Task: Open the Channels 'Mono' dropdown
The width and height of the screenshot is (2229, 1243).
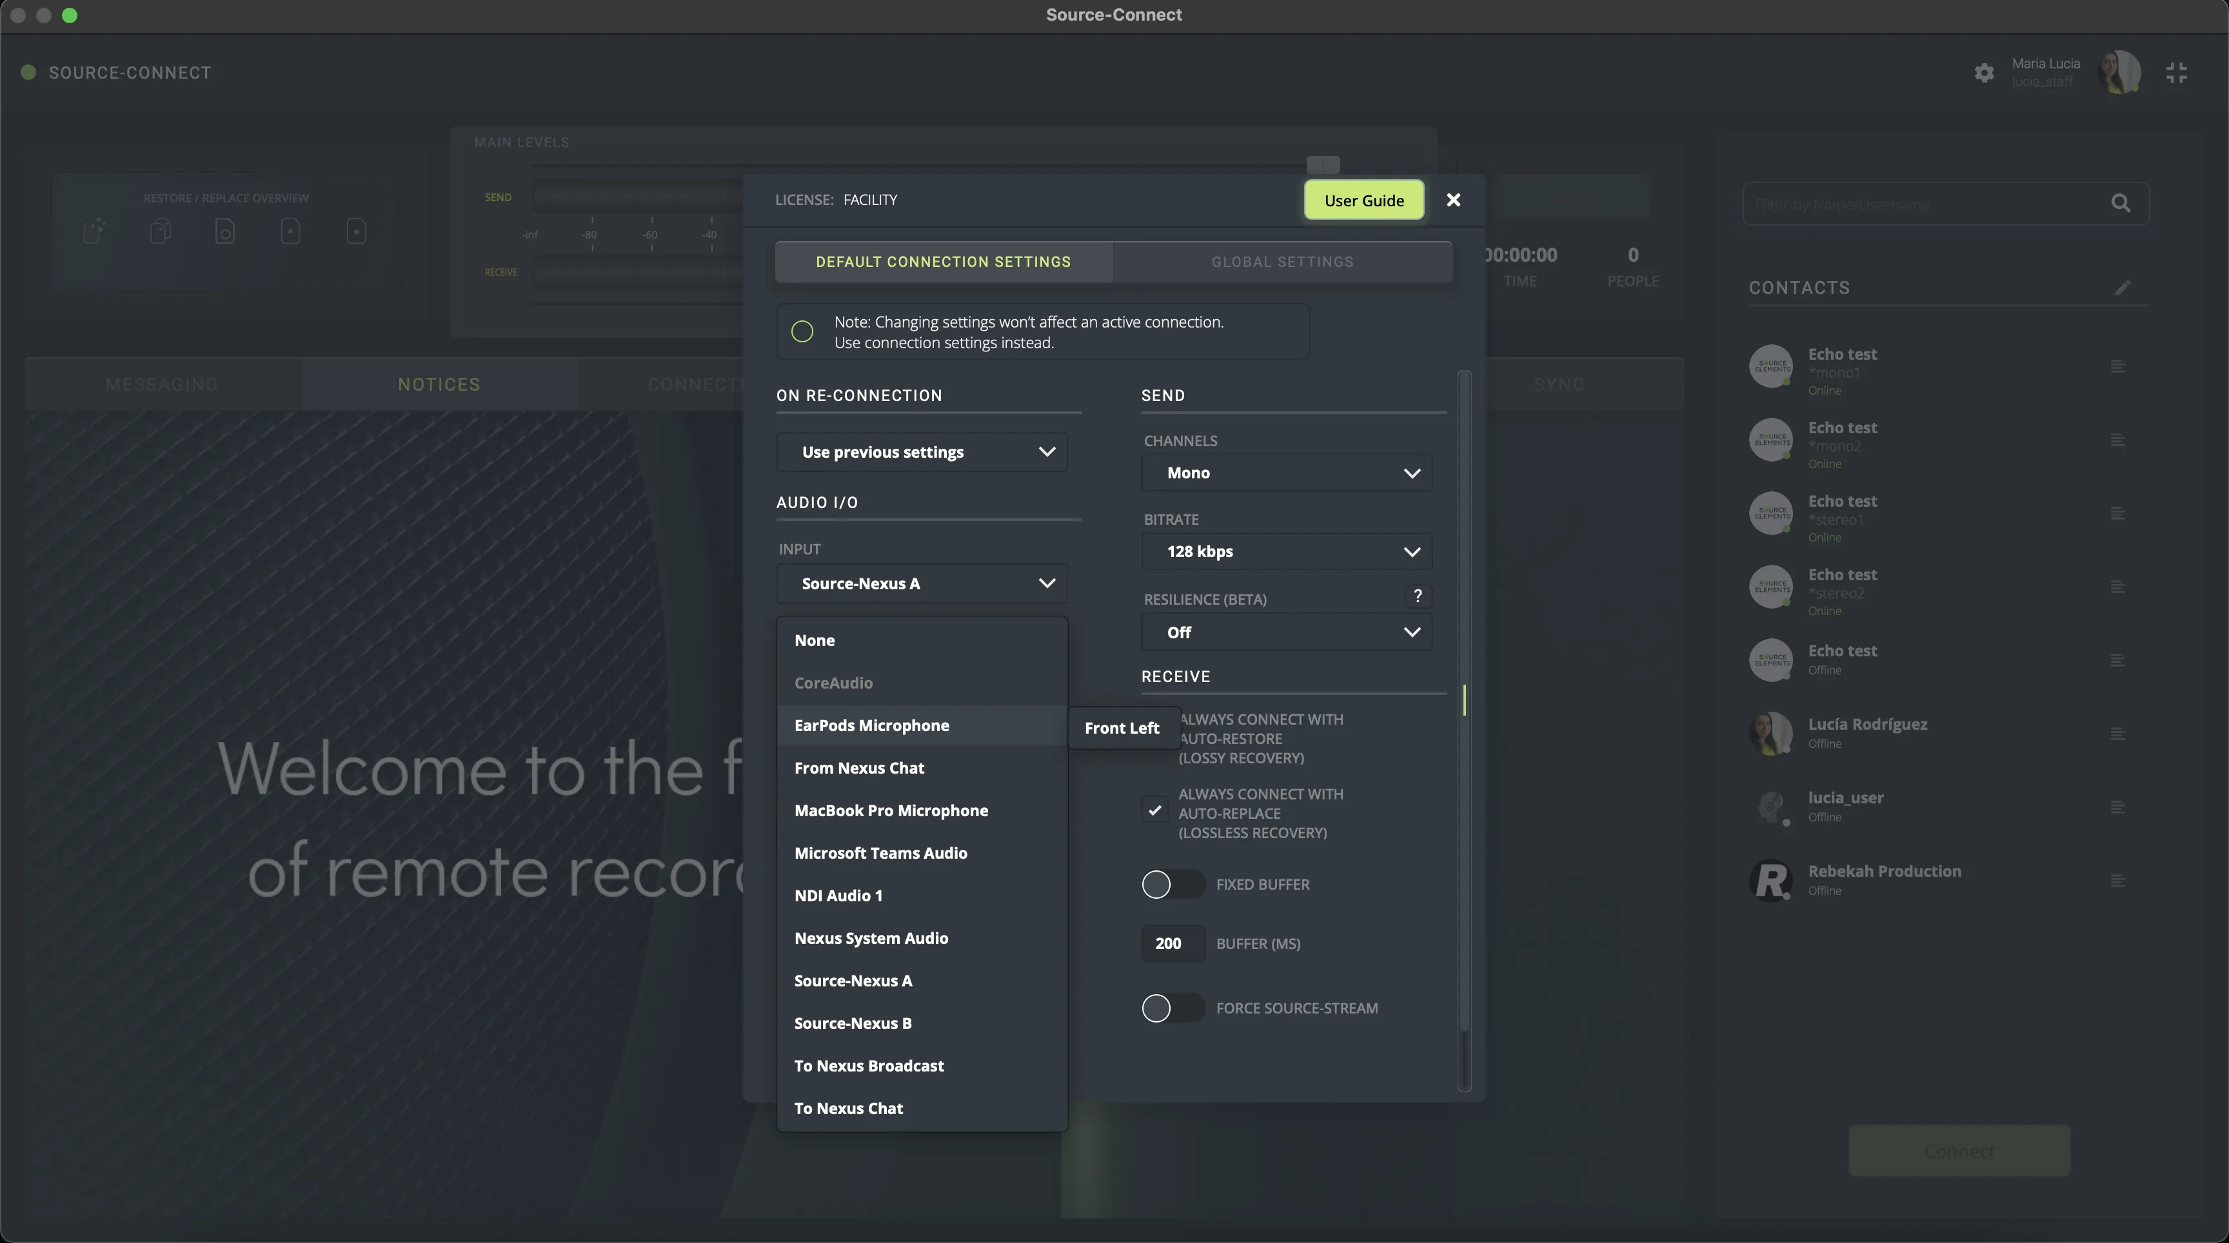Action: pyautogui.click(x=1287, y=473)
